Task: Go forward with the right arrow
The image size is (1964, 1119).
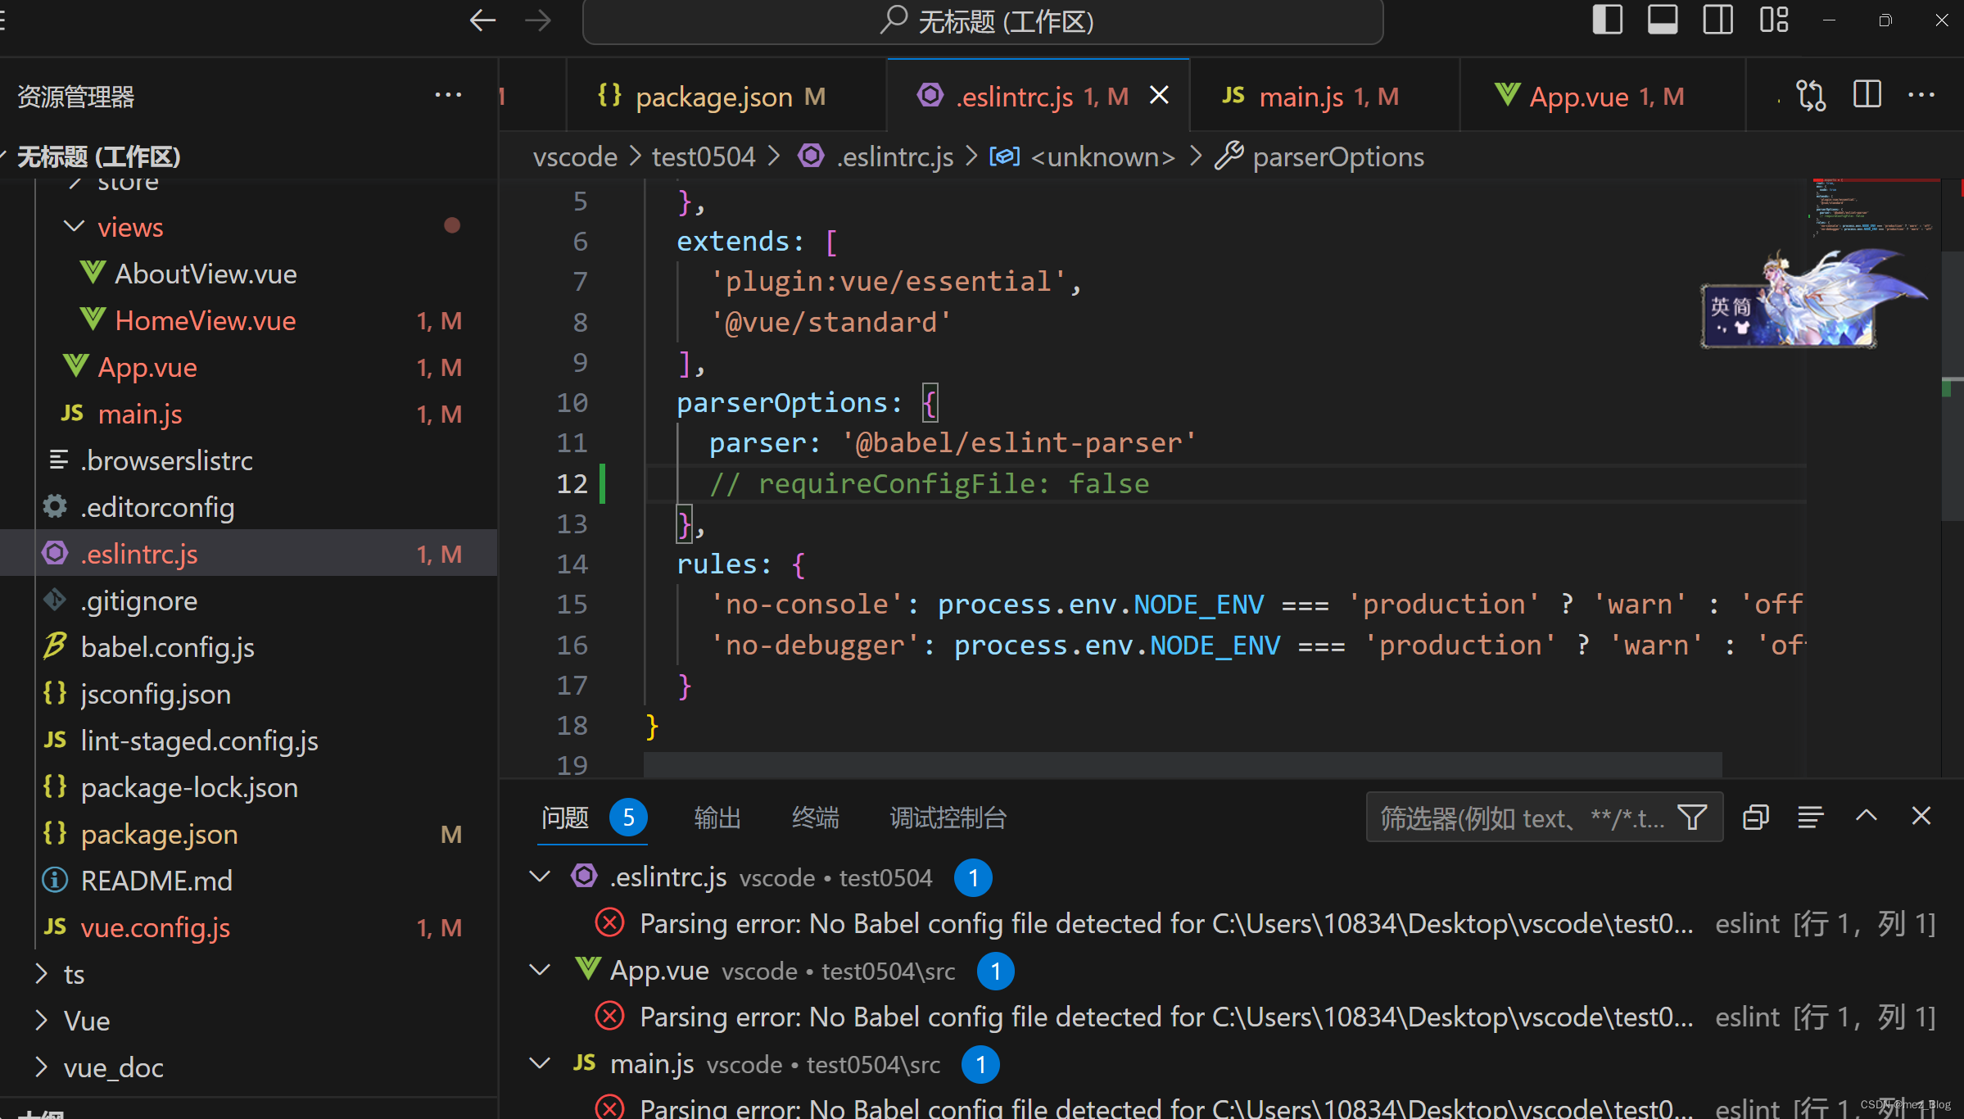Action: point(538,20)
